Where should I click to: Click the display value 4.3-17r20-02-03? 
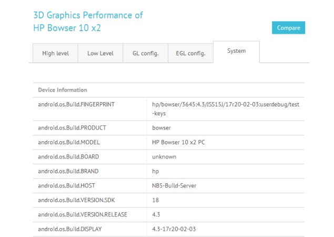[x=174, y=229]
